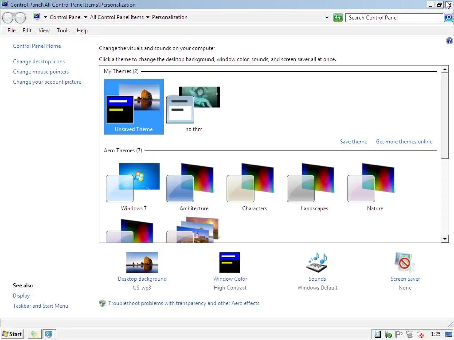The width and height of the screenshot is (454, 340).
Task: Click the 'Aero Themes (7)' group heading
Action: (123, 151)
